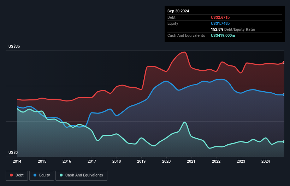The height and width of the screenshot is (186, 290).
Task: Click the 2021 x-axis label
Action: coord(191,161)
